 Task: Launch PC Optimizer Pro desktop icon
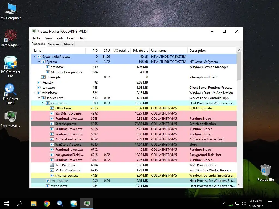pyautogui.click(x=11, y=67)
